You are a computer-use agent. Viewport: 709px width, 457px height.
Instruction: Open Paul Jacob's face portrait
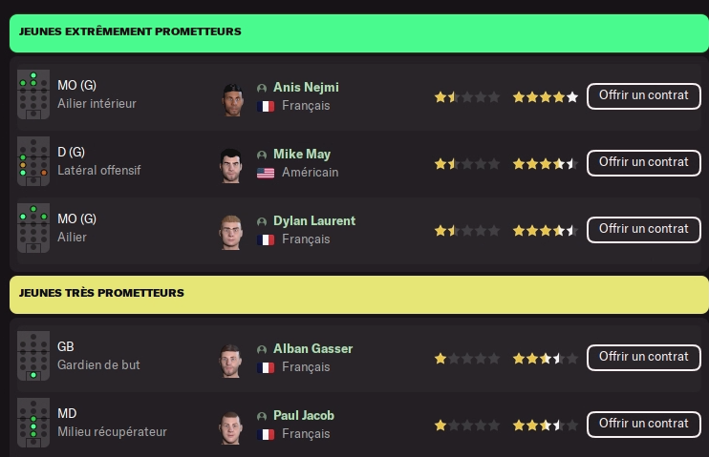[x=232, y=426]
